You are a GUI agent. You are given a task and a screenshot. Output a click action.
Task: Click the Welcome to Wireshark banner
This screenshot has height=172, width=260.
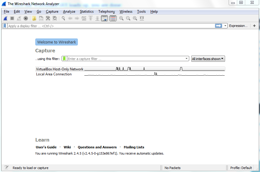(x=57, y=42)
